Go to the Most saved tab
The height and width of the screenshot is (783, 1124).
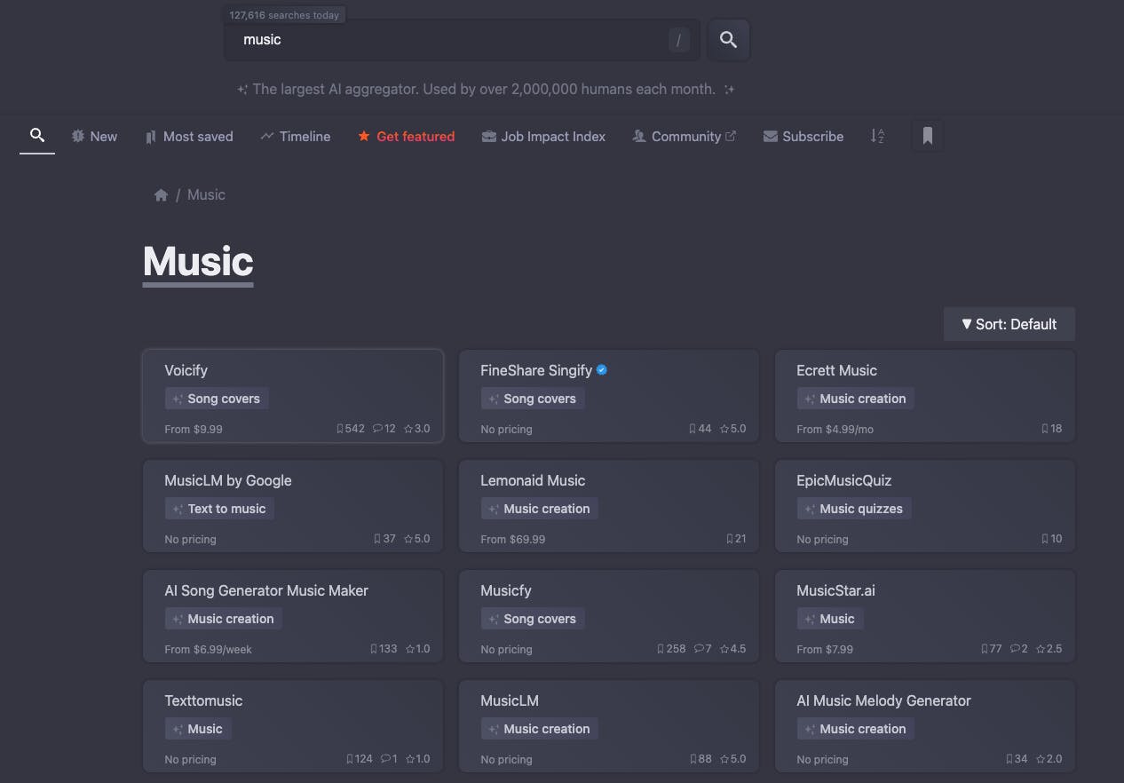click(x=189, y=137)
